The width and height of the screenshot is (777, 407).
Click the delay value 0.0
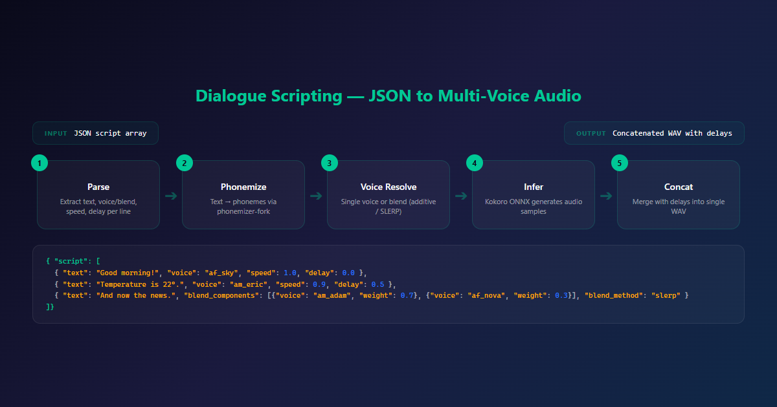348,272
